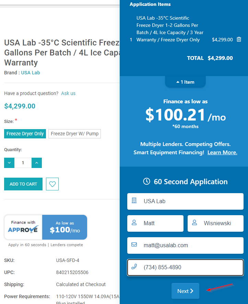Select the Freeze Dryer Only size option
Screen dimensions: 248x304
(25, 134)
